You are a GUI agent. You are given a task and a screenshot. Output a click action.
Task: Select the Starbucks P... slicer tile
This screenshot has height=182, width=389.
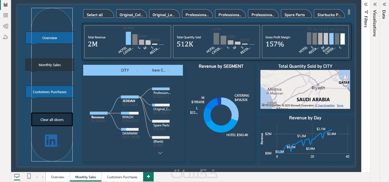(x=329, y=14)
